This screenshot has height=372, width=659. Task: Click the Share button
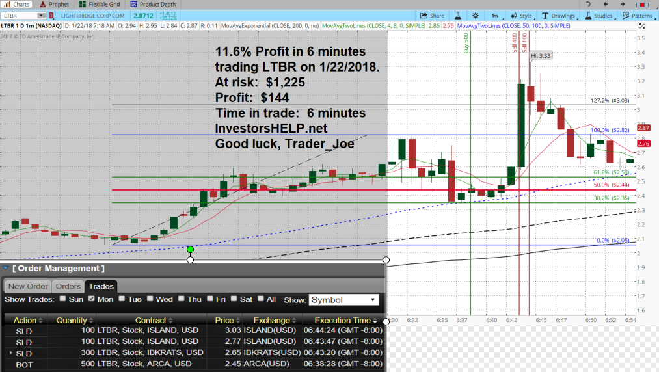pos(432,16)
